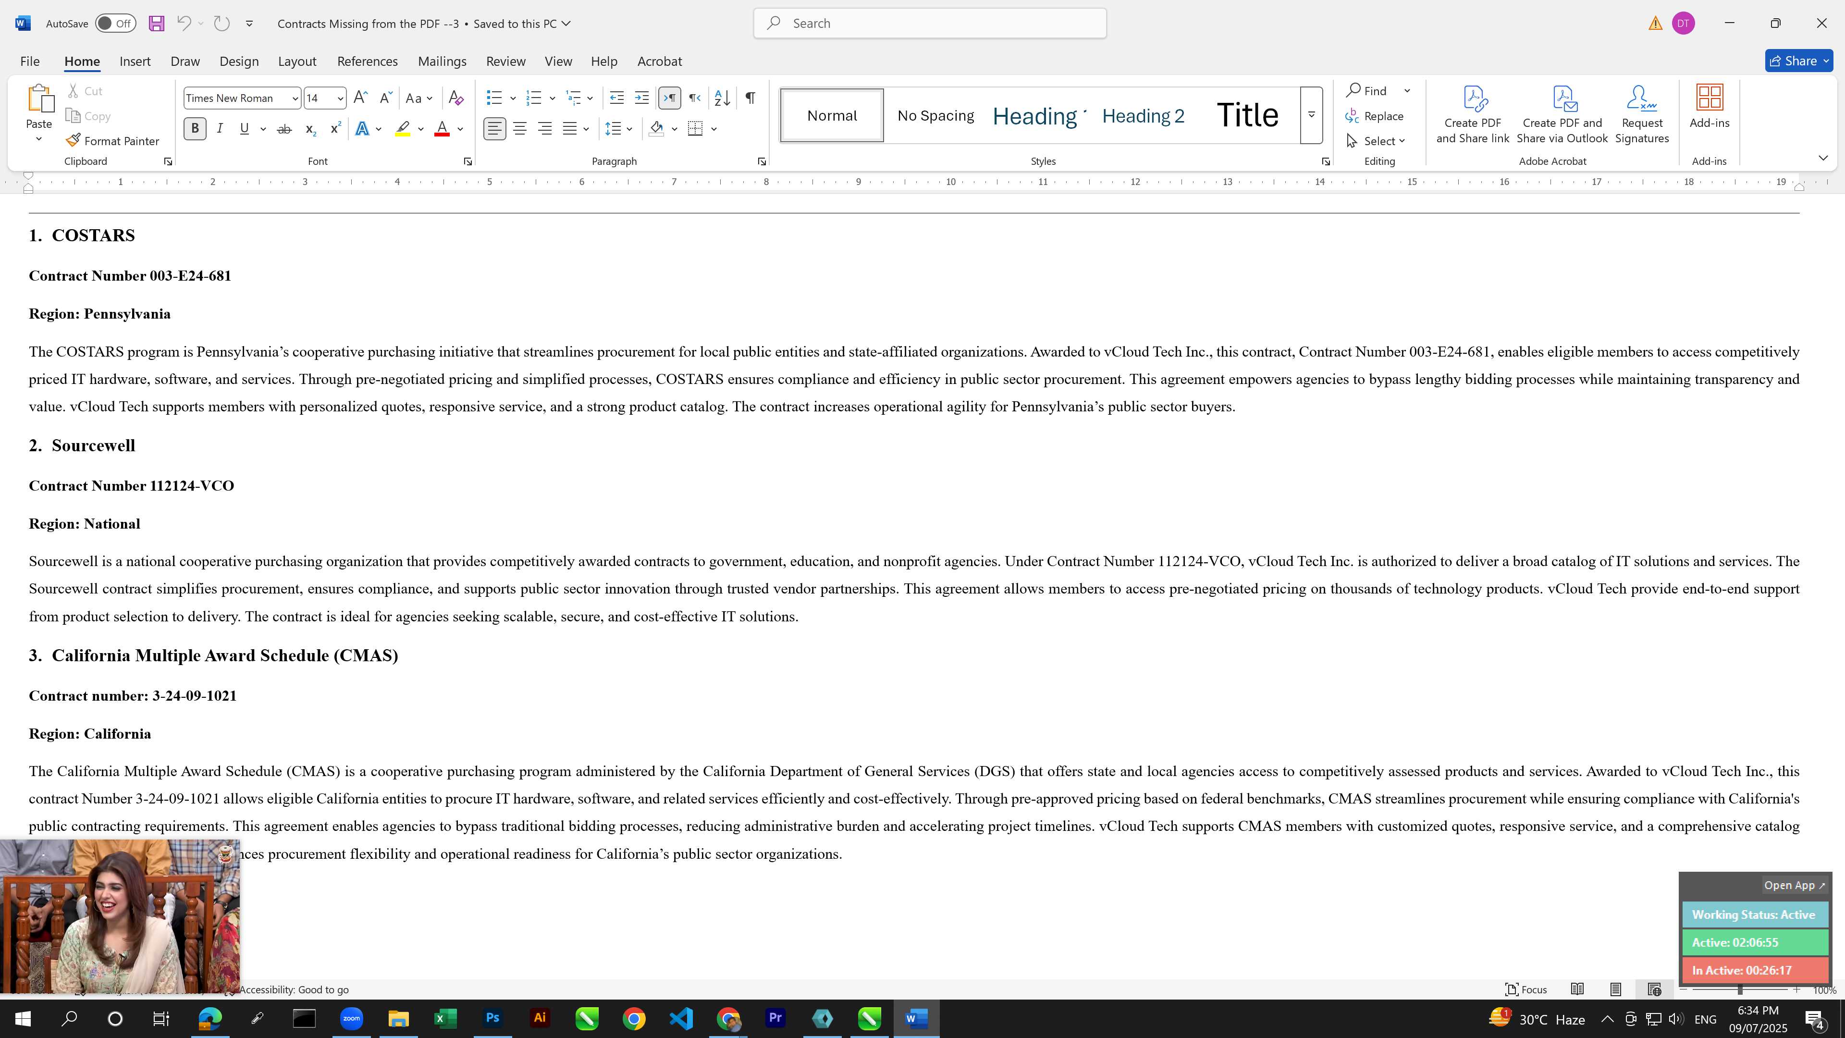1845x1038 pixels.
Task: Apply the Heading 2 style
Action: coord(1143,115)
